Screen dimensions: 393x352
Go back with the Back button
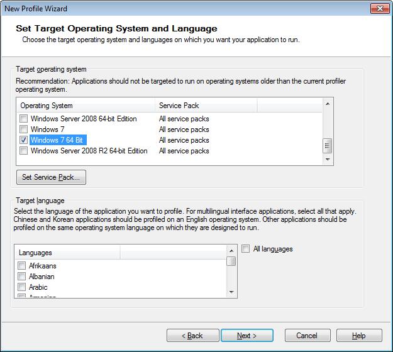pos(193,336)
